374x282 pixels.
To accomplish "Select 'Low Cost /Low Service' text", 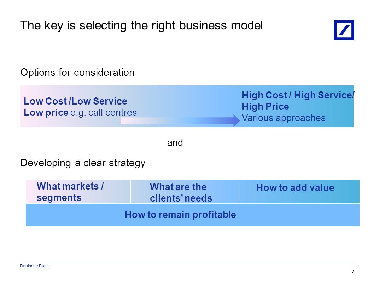I will pyautogui.click(x=75, y=101).
